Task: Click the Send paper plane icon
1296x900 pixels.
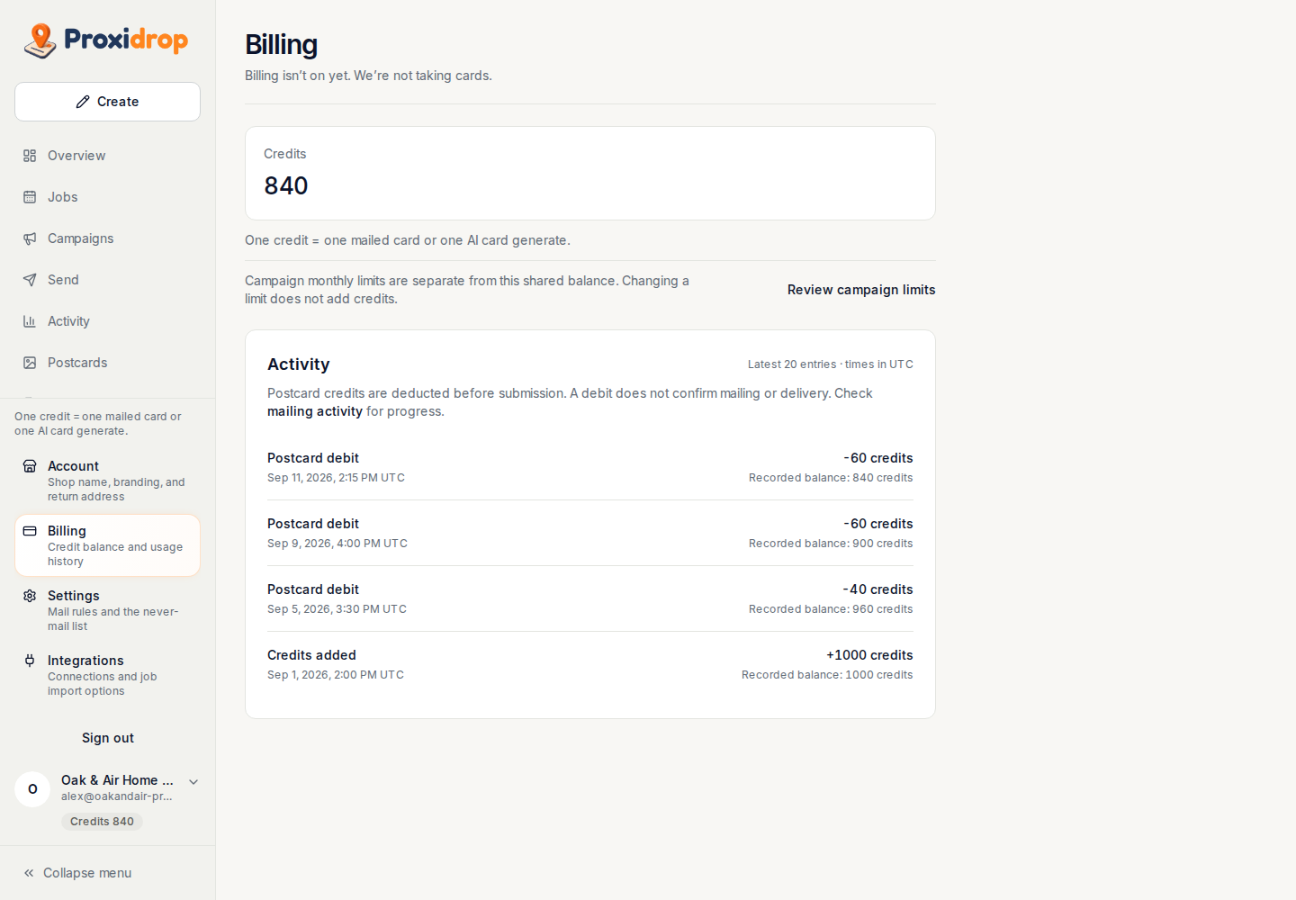Action: pos(30,280)
